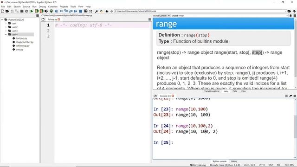This screenshot has height=167, width=297.
Task: Toggle the Help pane lock icon
Action: (x=291, y=15)
